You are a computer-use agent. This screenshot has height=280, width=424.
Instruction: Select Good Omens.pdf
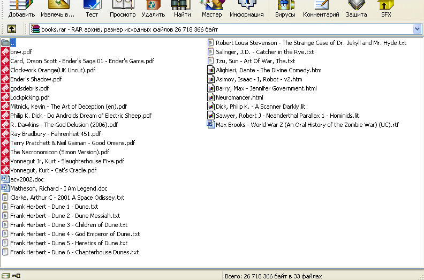click(72, 143)
